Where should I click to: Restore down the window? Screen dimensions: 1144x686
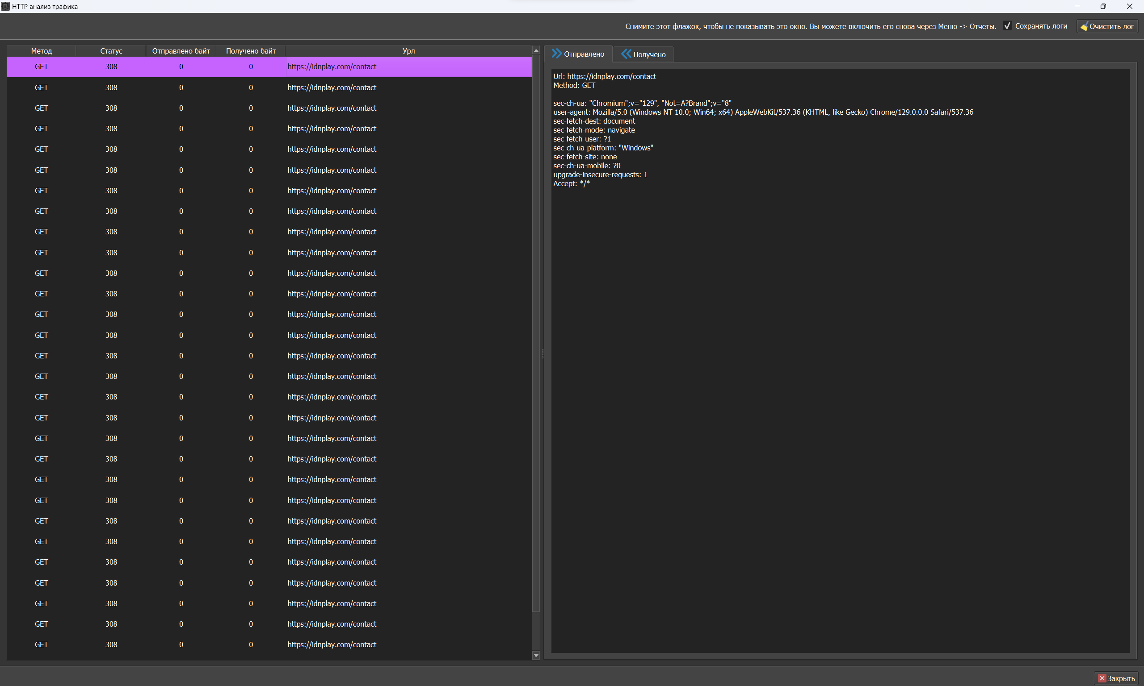click(1103, 6)
